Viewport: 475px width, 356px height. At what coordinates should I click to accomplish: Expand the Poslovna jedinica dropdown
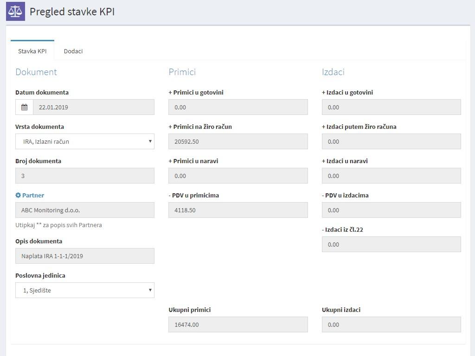(85, 290)
